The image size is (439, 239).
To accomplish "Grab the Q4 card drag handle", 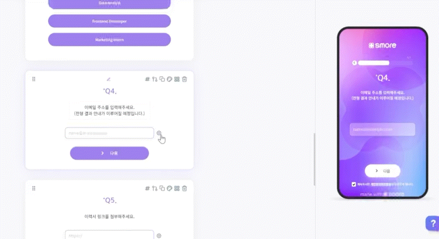I will 34,79.
